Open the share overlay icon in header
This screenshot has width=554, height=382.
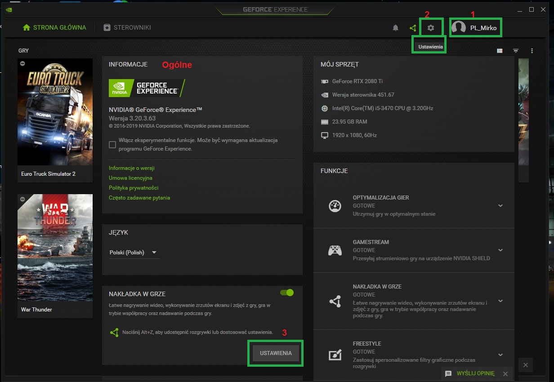point(413,28)
